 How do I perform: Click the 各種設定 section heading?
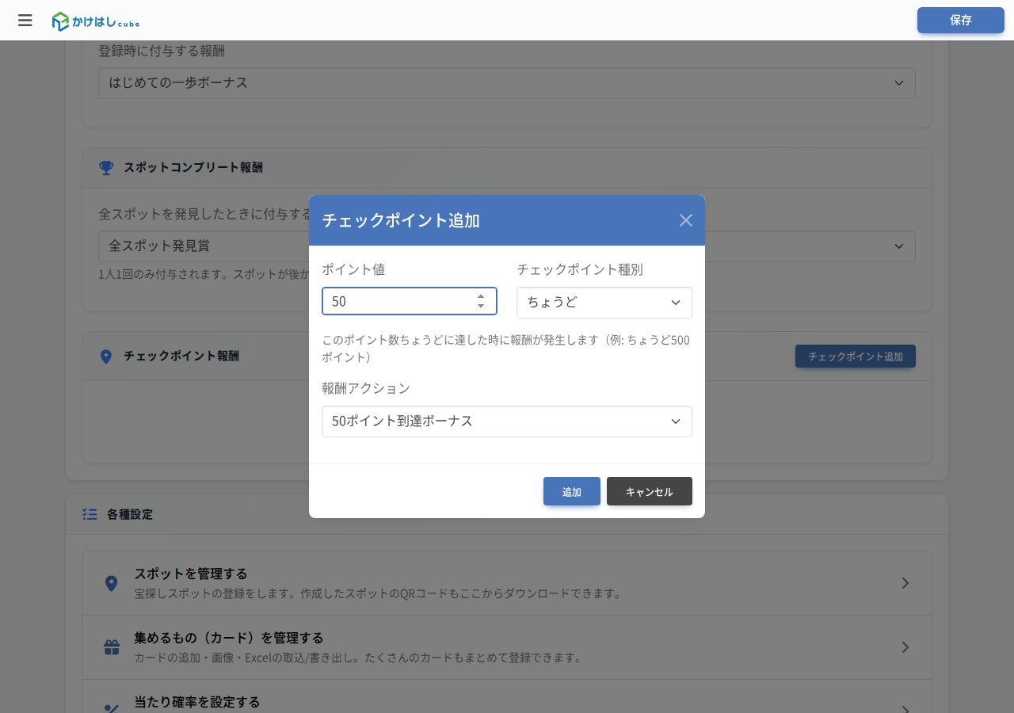click(130, 514)
